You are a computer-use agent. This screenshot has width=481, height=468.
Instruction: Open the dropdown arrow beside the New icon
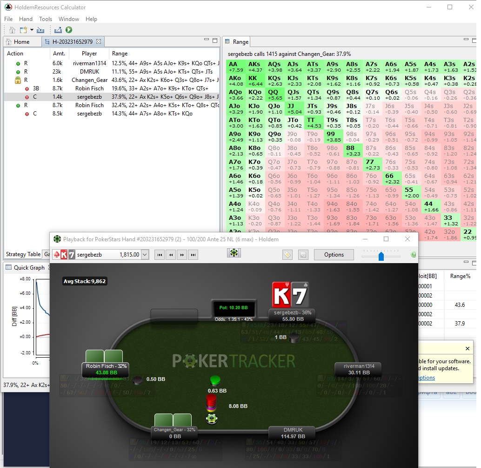32,30
